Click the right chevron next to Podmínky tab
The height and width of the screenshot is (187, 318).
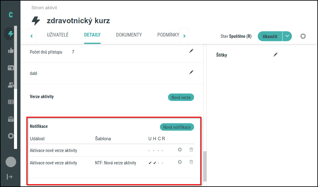184,36
